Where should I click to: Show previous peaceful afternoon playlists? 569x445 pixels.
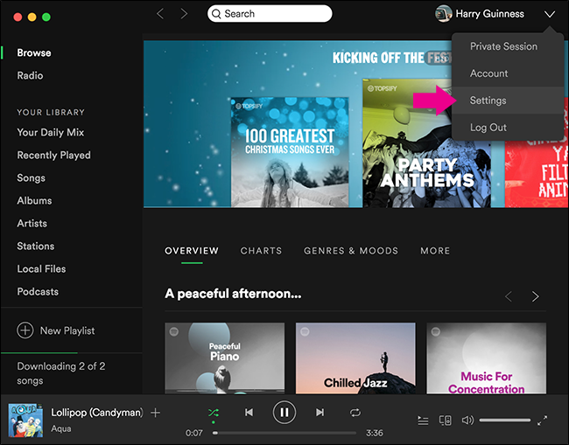509,296
